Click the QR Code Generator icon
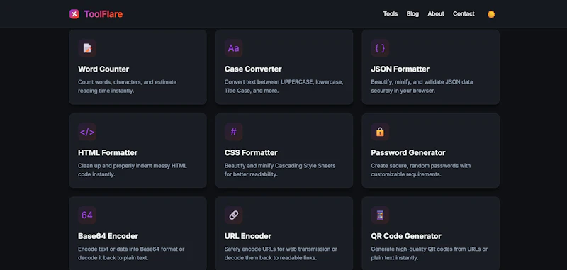 coord(380,215)
